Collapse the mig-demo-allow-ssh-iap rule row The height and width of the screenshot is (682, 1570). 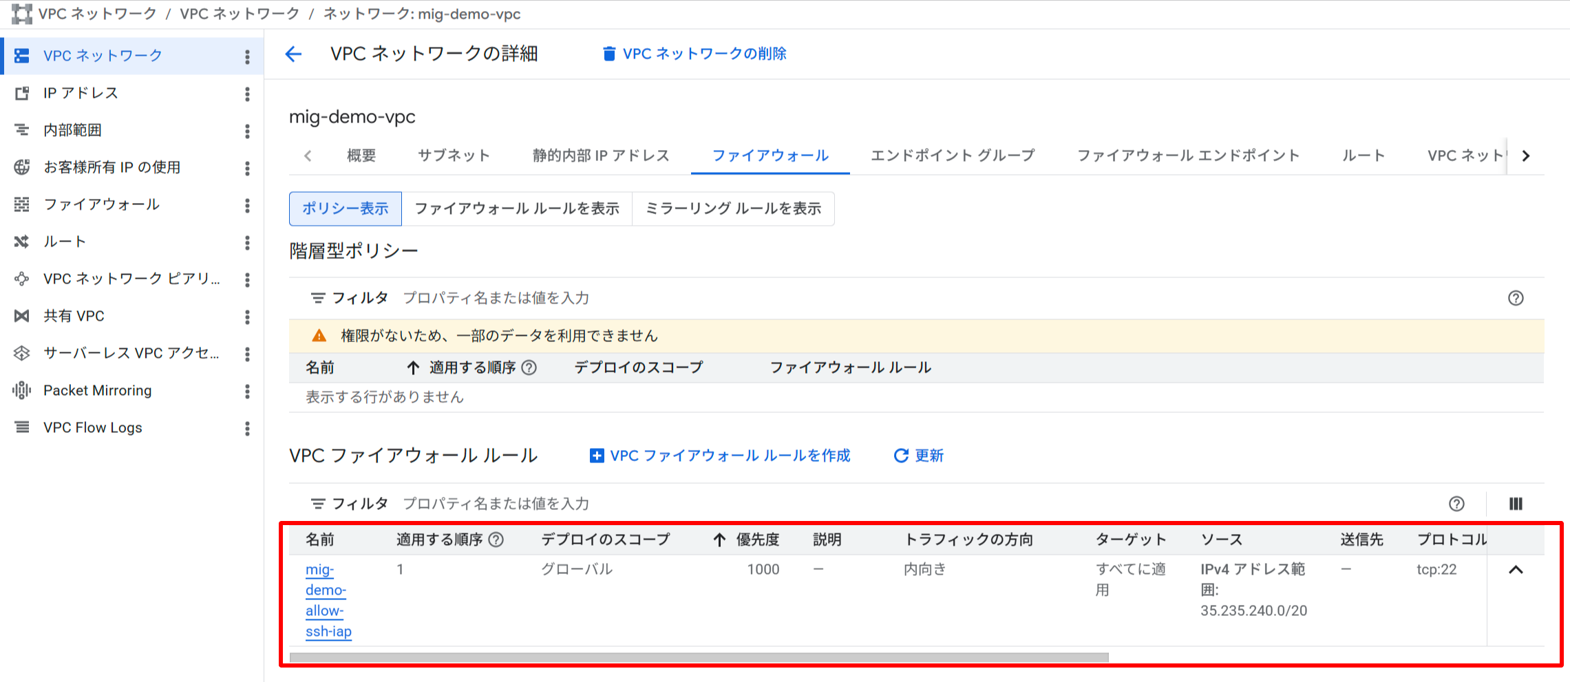(1516, 570)
